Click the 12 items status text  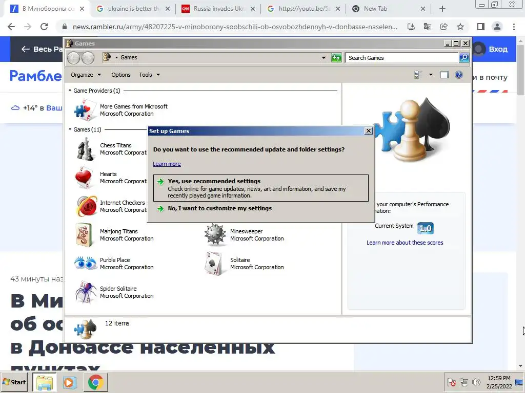[117, 323]
